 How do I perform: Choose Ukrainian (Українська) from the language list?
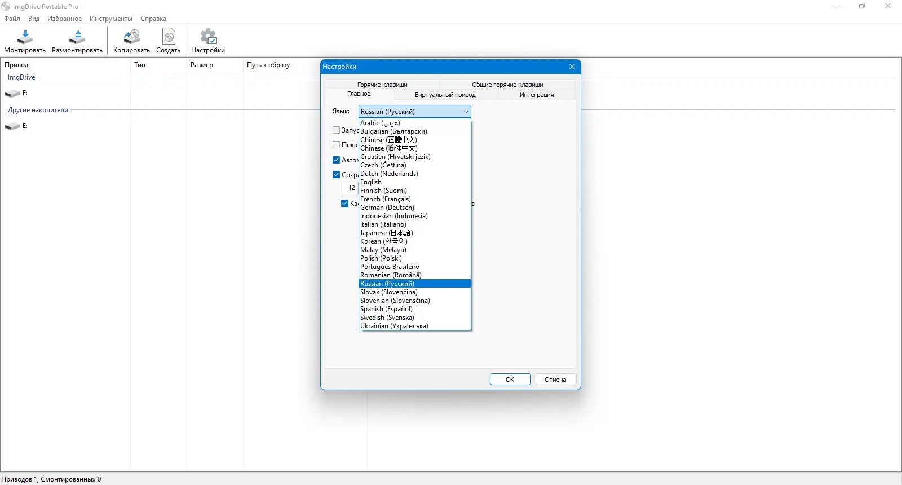(x=415, y=326)
